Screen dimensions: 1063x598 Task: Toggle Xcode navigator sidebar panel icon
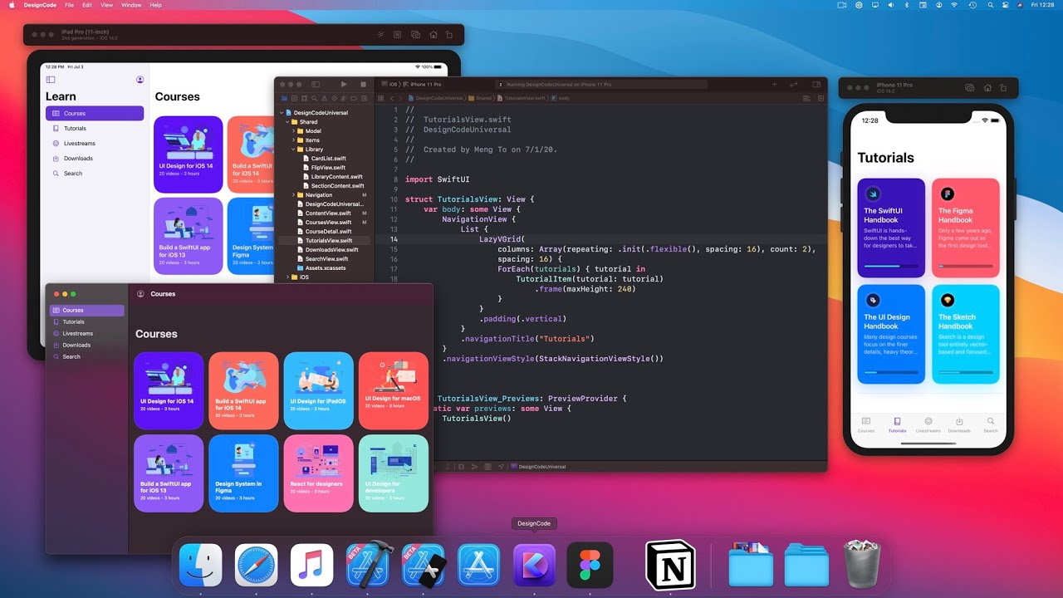point(316,85)
